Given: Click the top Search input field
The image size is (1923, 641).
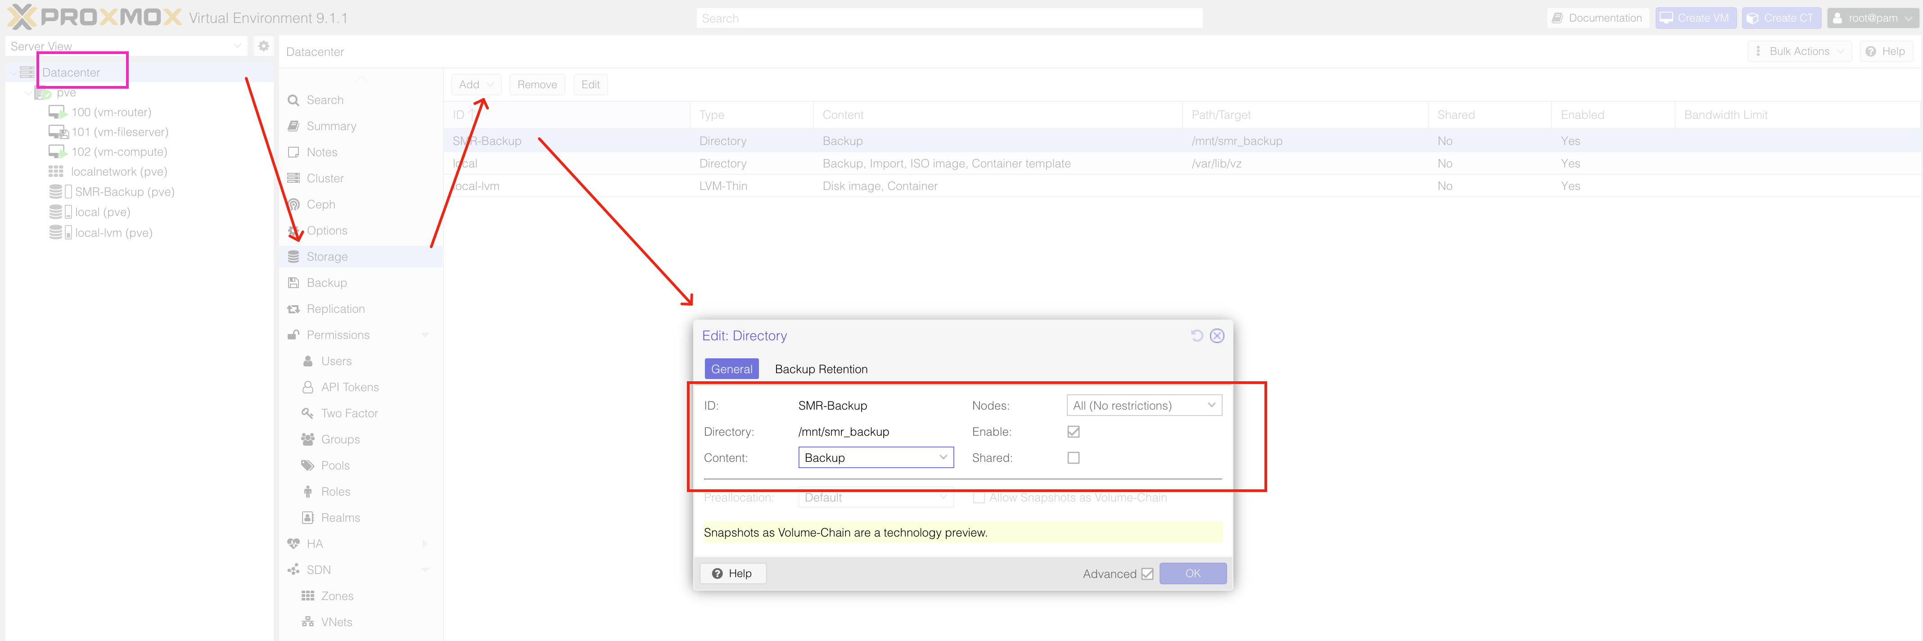Looking at the screenshot, I should click(948, 18).
